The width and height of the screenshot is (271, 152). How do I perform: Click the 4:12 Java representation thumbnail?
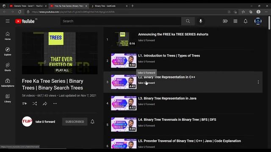124,103
